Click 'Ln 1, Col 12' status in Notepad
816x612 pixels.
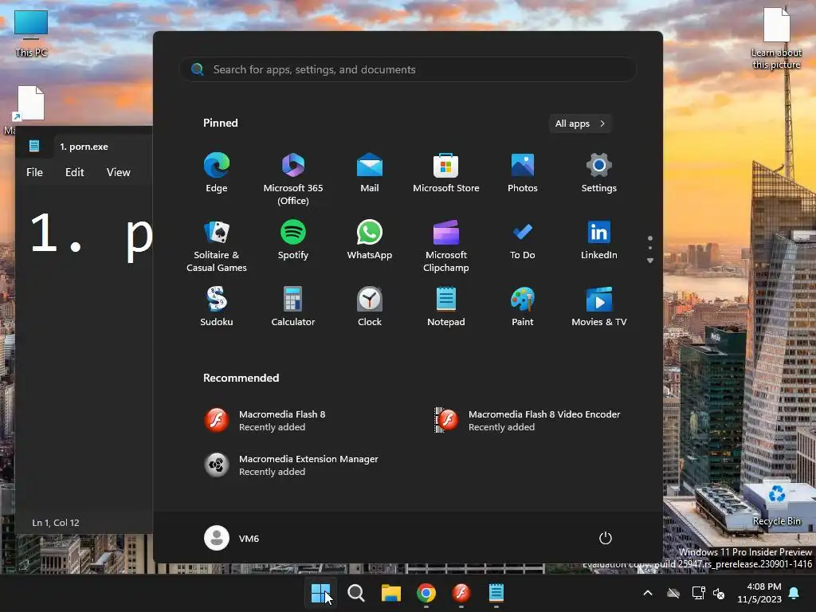(x=56, y=523)
